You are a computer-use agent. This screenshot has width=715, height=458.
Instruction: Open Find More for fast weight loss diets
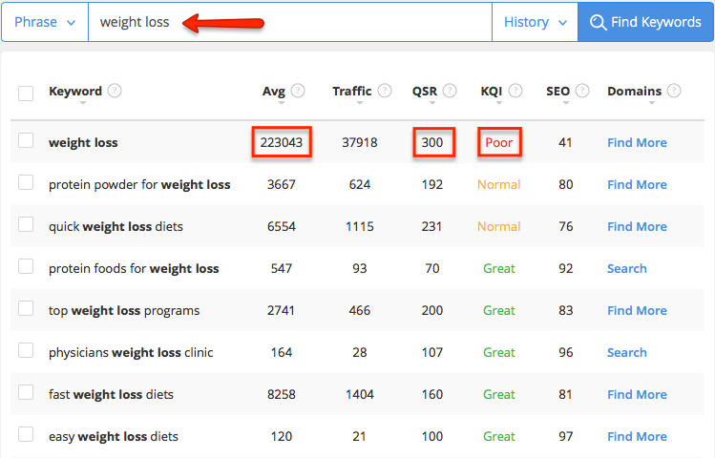(x=637, y=394)
